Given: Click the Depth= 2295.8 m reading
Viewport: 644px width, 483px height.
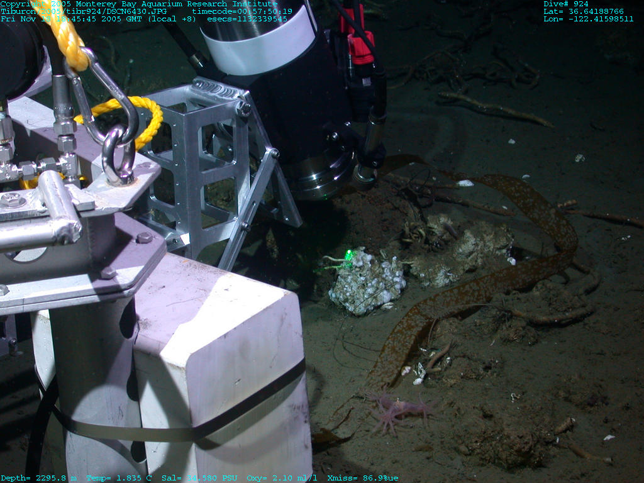Looking at the screenshot, I should point(38,478).
